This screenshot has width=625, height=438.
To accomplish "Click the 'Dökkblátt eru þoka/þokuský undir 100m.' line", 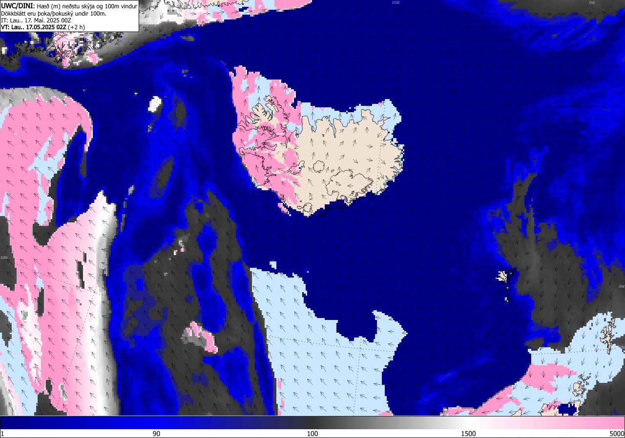I will pos(53,13).
